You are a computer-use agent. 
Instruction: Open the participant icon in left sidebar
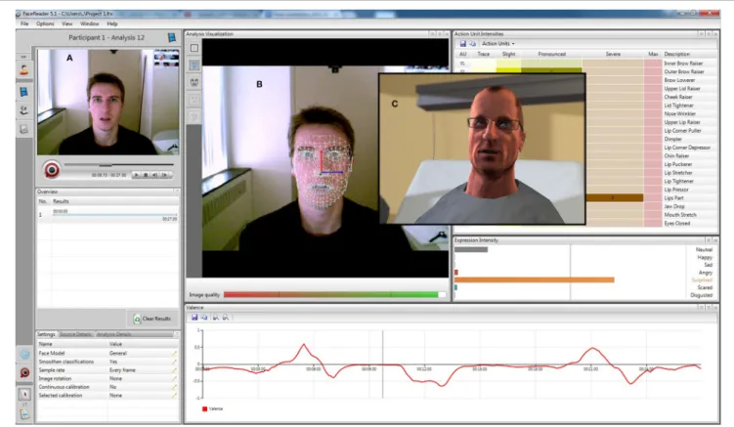pyautogui.click(x=23, y=70)
